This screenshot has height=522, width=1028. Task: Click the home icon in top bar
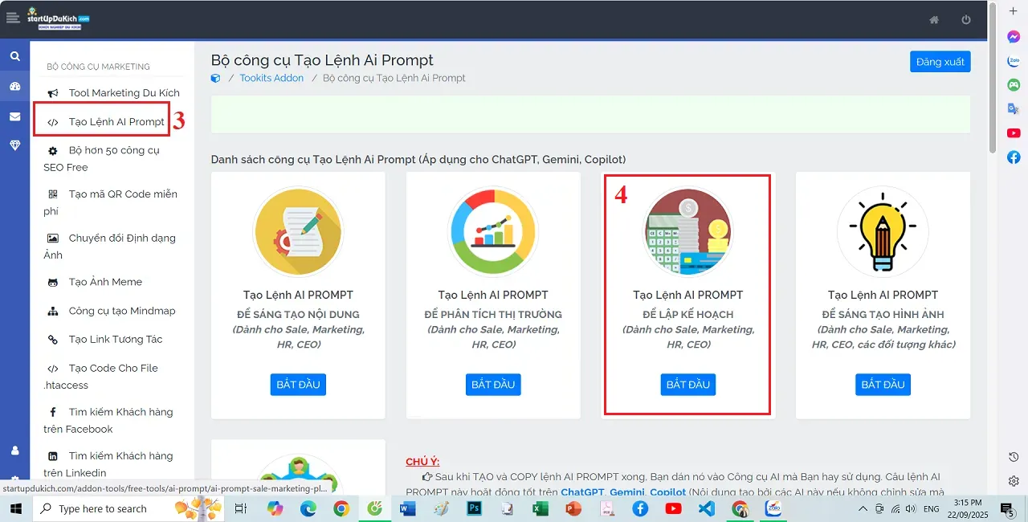click(x=934, y=18)
